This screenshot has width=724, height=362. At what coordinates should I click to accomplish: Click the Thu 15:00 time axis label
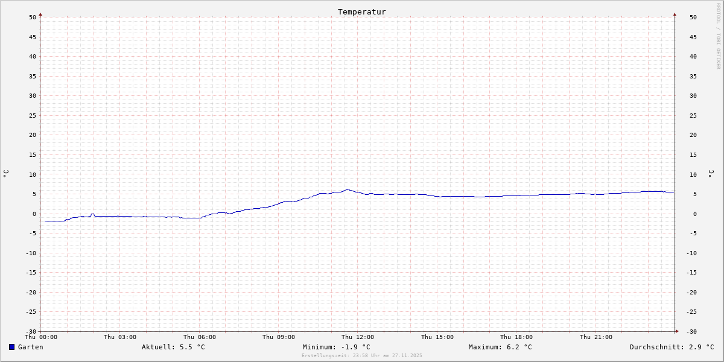pos(437,337)
